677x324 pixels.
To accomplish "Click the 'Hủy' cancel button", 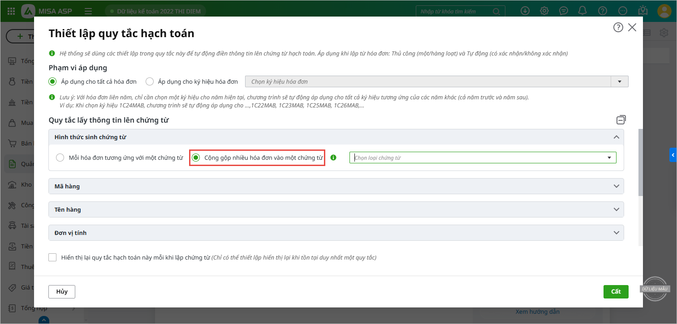I will click(x=62, y=292).
